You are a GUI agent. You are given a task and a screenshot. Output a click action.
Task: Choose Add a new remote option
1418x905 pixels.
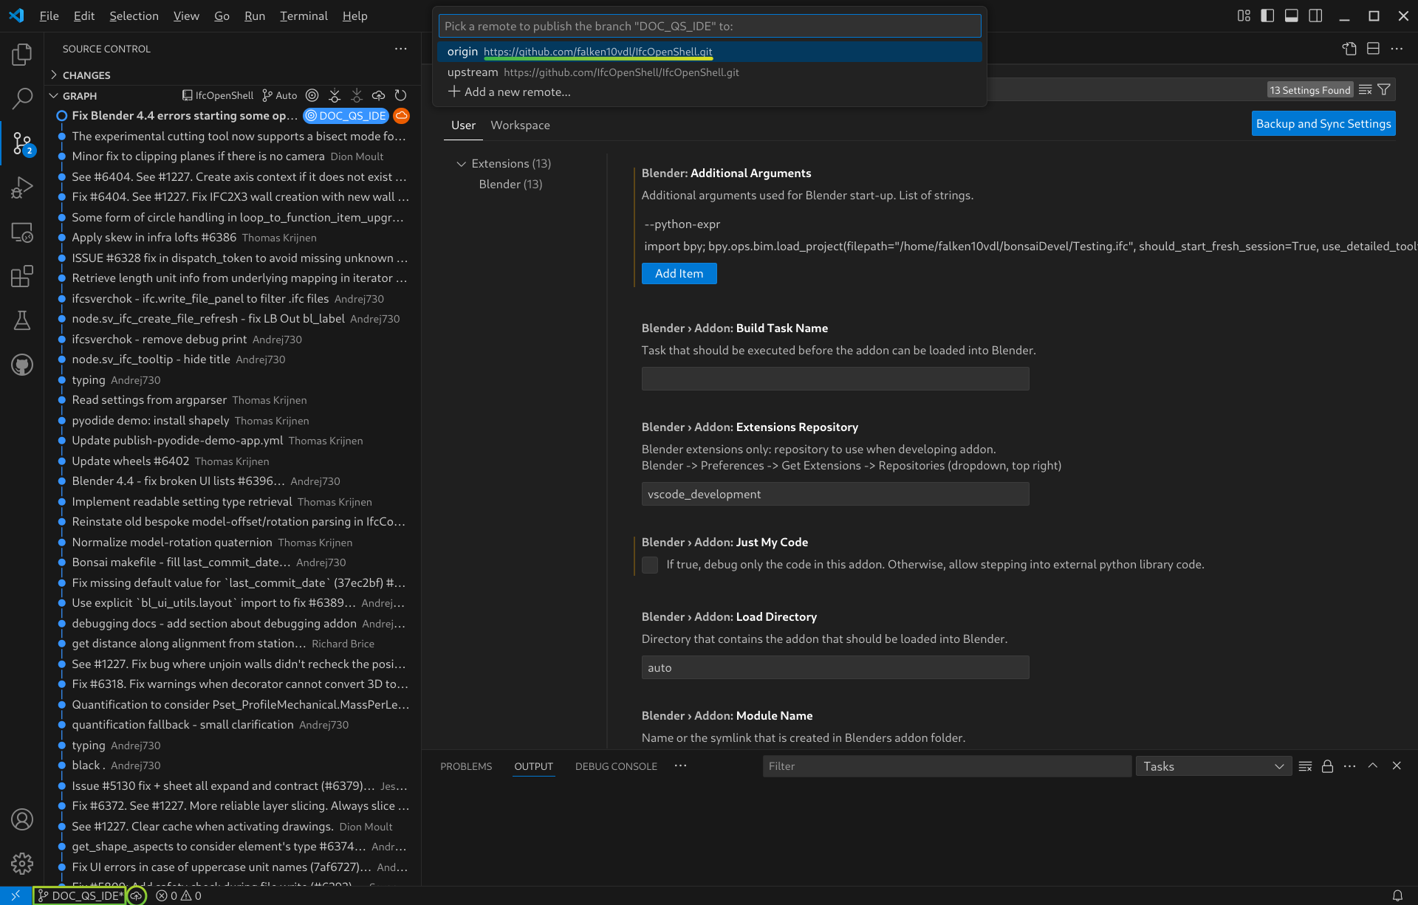click(710, 92)
